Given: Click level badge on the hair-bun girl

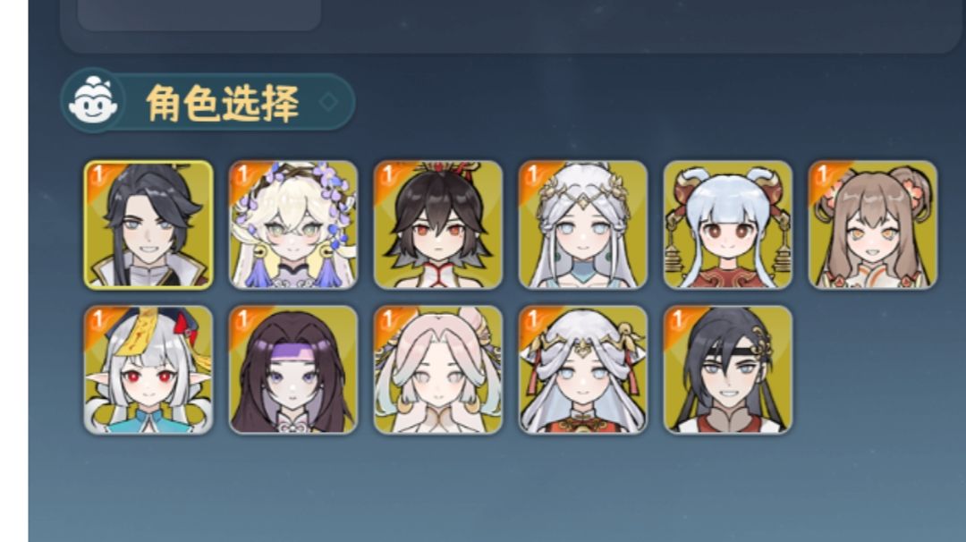Looking at the screenshot, I should pyautogui.click(x=823, y=175).
